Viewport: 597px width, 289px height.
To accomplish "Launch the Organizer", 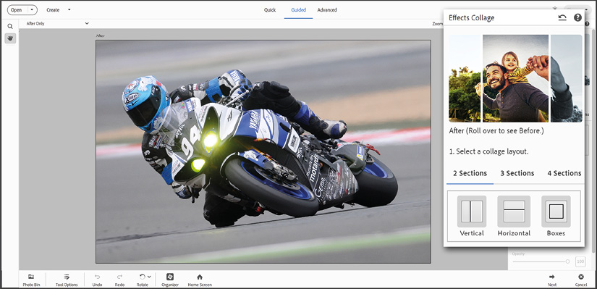I will pyautogui.click(x=170, y=277).
